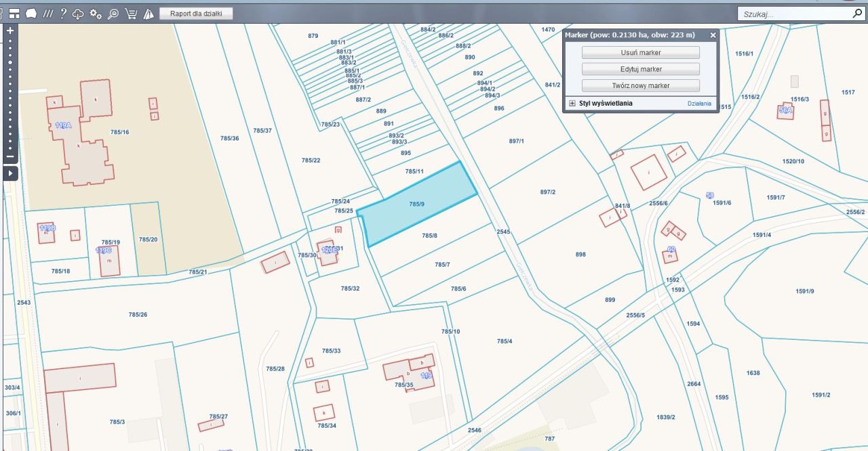Click highlighted parcel 785/9
This screenshot has width=868, height=451.
pos(417,204)
